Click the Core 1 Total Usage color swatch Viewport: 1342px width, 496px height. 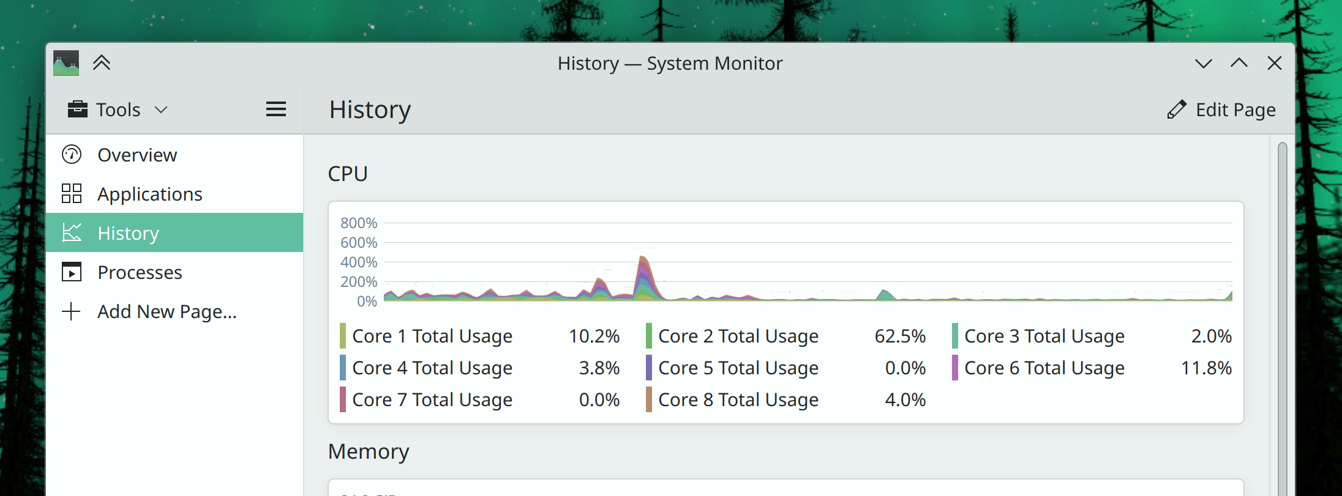pos(343,336)
